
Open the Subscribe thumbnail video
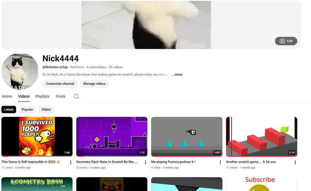pyautogui.click(x=262, y=184)
